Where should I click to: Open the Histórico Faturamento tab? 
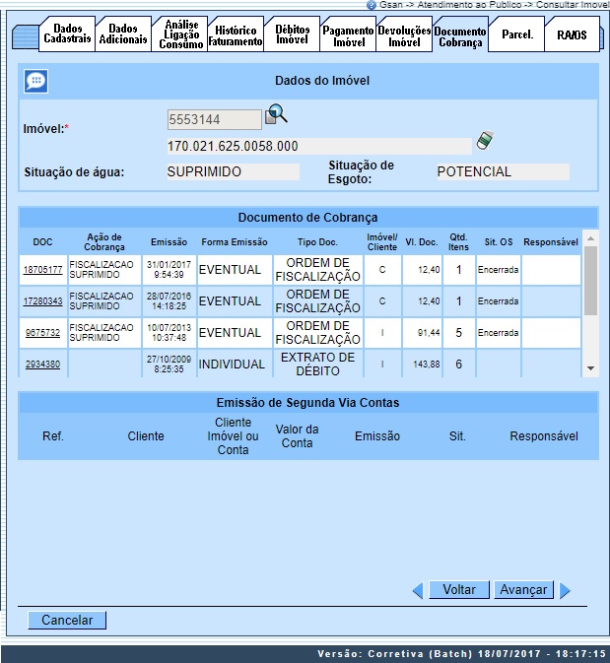236,34
